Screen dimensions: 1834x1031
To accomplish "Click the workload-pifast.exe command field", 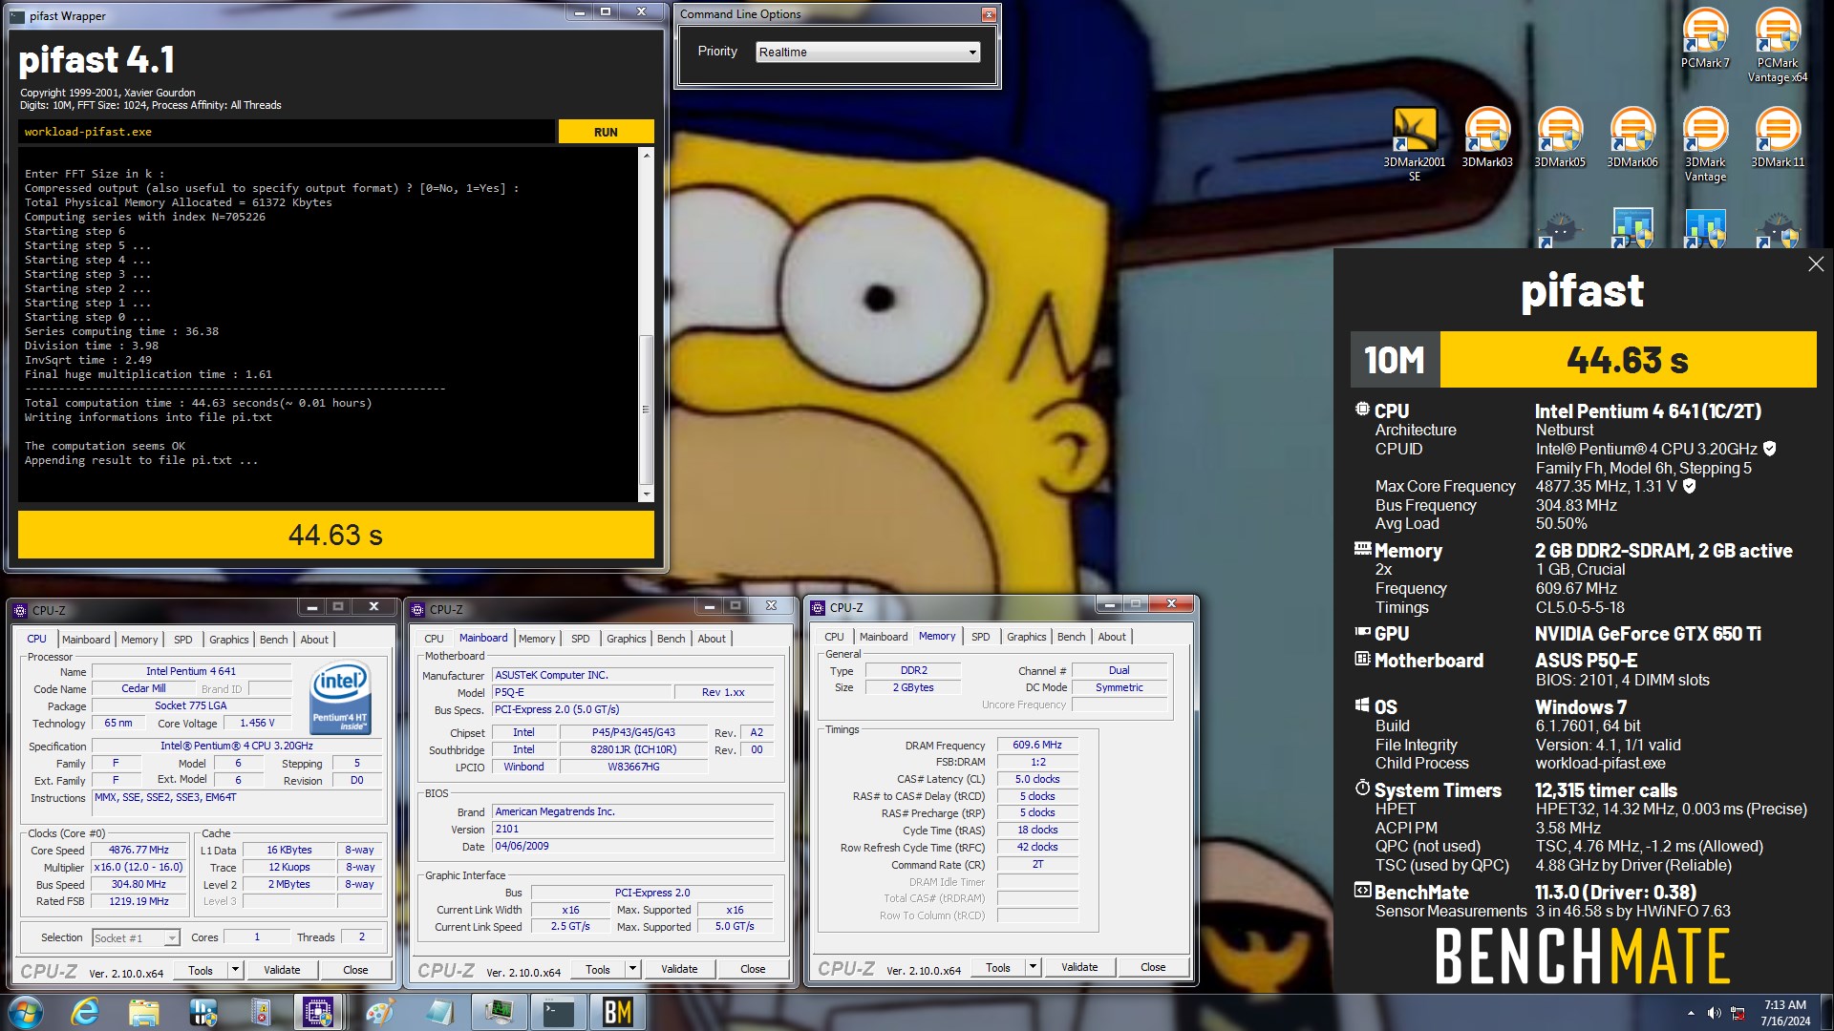I will click(286, 132).
